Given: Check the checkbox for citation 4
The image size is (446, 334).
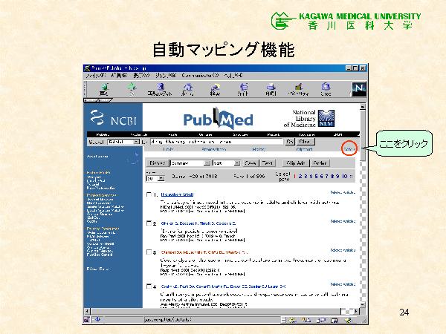Looking at the screenshot, I should coord(149,286).
